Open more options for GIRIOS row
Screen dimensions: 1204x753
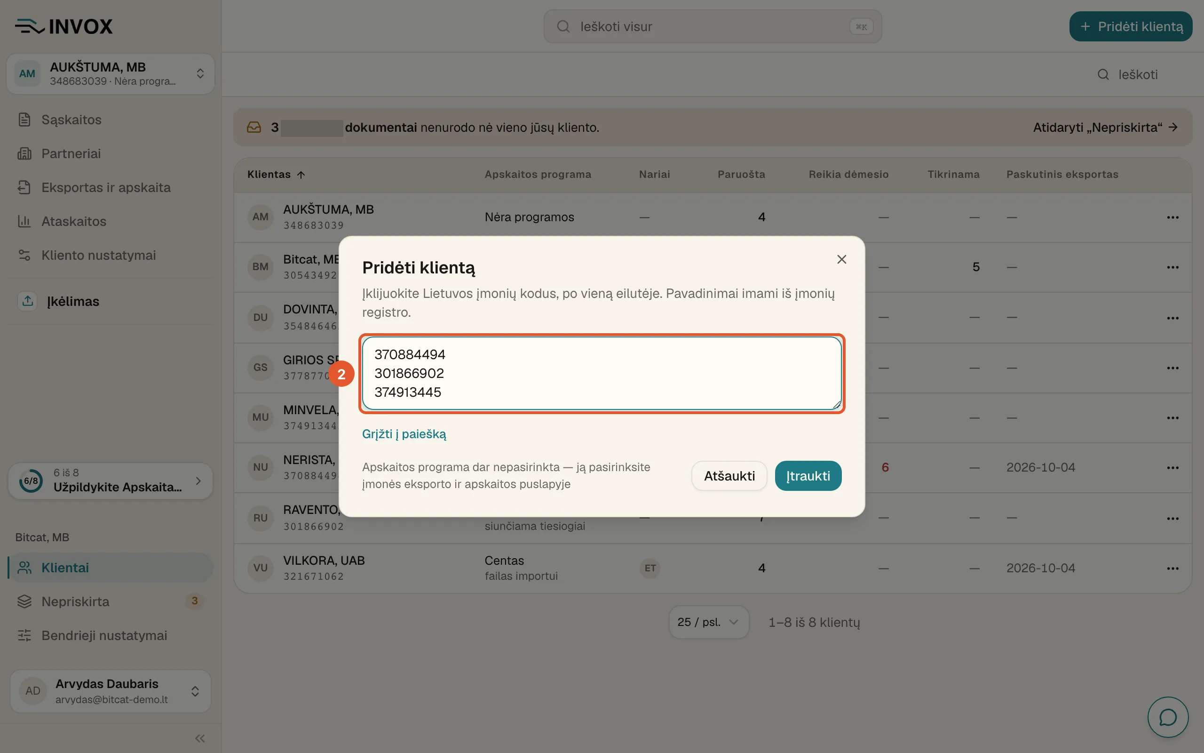[1172, 368]
